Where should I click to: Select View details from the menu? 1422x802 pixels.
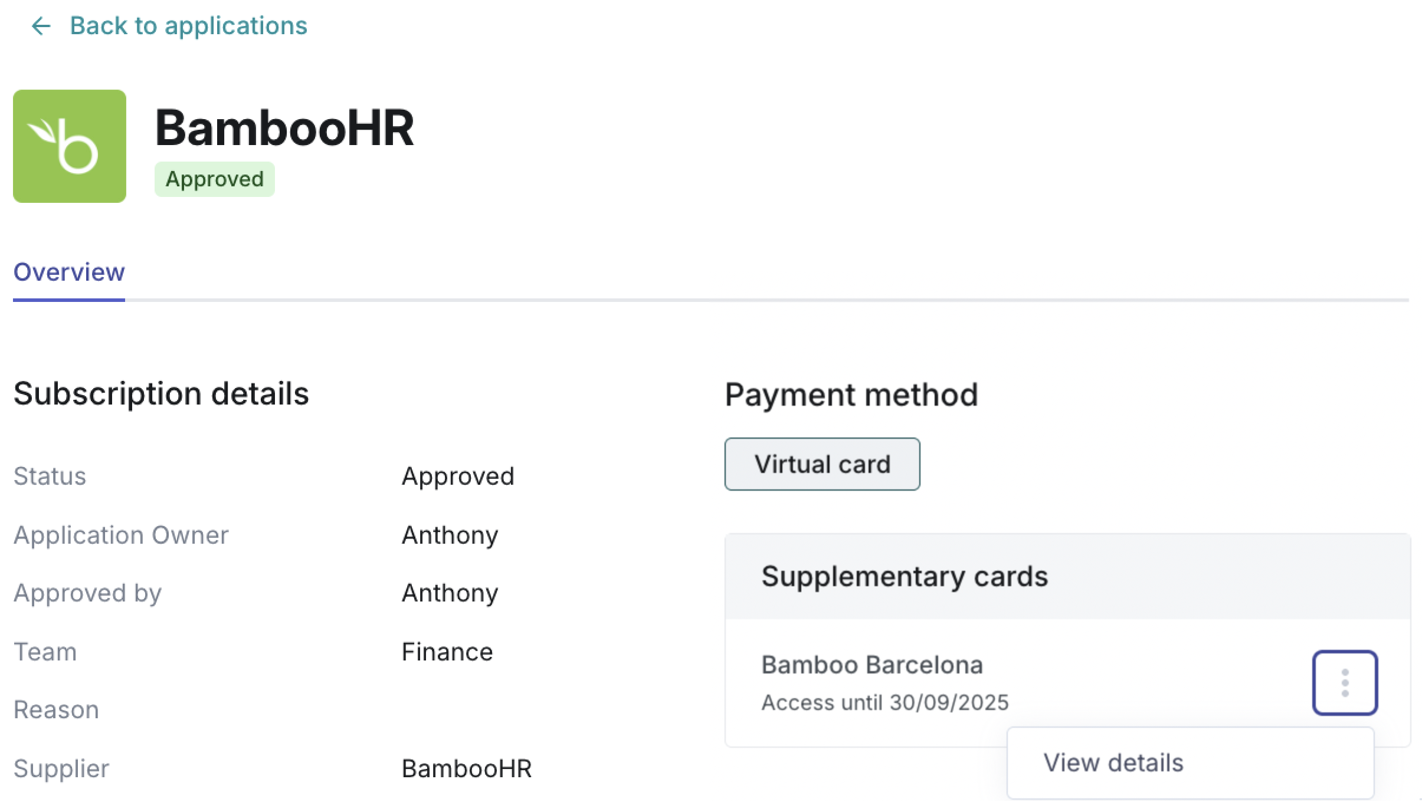click(x=1113, y=763)
